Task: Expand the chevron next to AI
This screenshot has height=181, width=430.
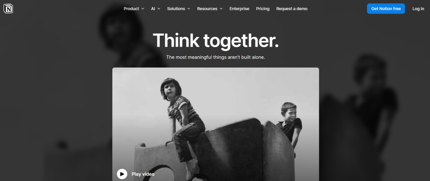Action: click(x=159, y=9)
